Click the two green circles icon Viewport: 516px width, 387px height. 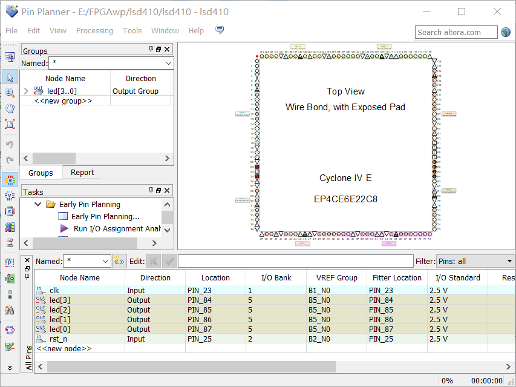[10, 294]
